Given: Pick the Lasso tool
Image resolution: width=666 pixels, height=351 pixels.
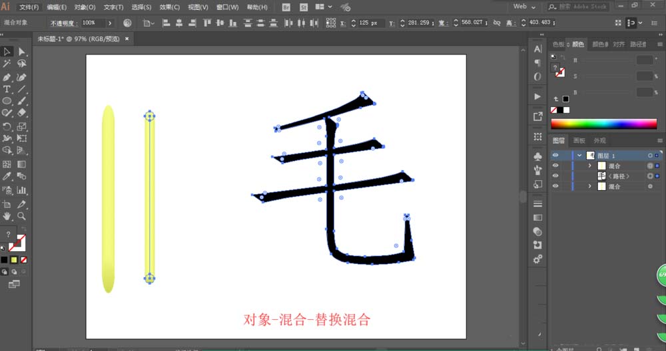Looking at the screenshot, I should 22,64.
